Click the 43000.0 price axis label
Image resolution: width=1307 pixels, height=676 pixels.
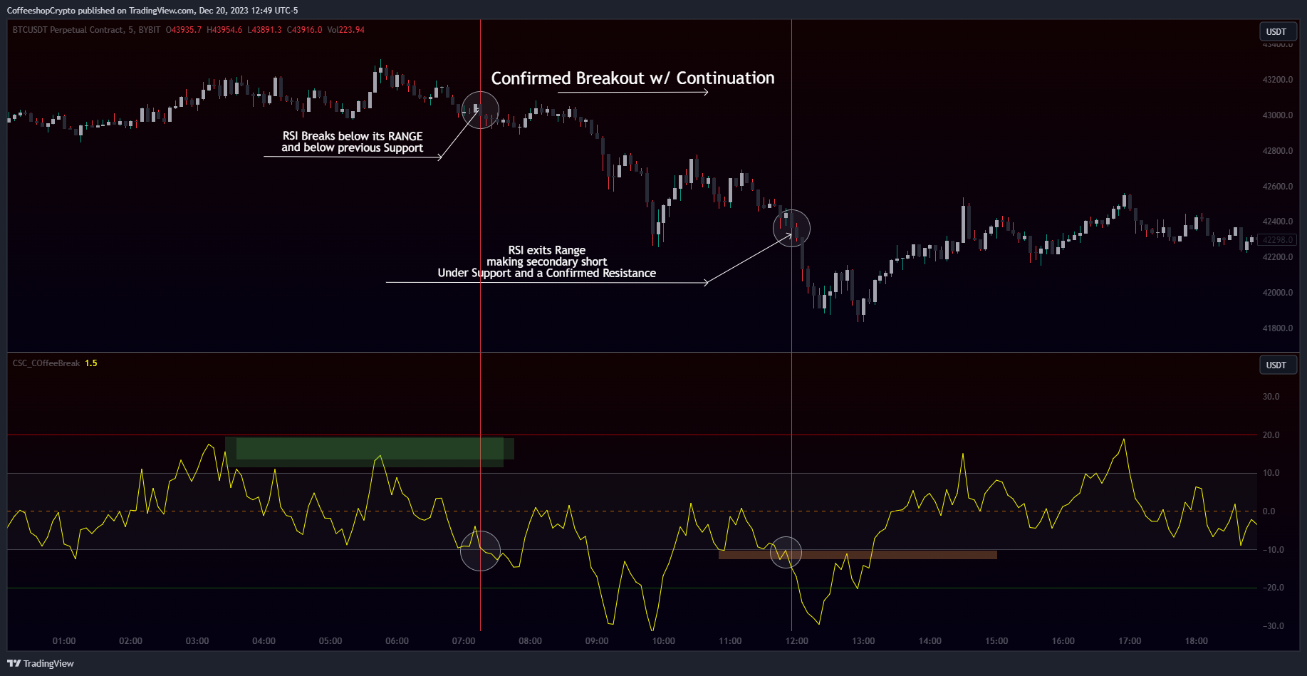[x=1278, y=115]
